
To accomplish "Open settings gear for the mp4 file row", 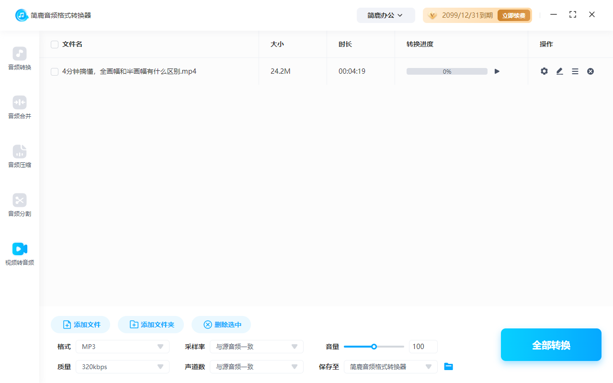I will pyautogui.click(x=544, y=71).
